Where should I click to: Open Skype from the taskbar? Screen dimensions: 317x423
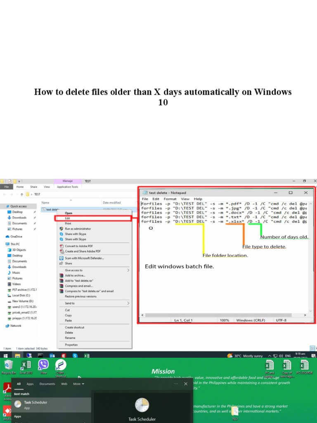click(x=75, y=356)
